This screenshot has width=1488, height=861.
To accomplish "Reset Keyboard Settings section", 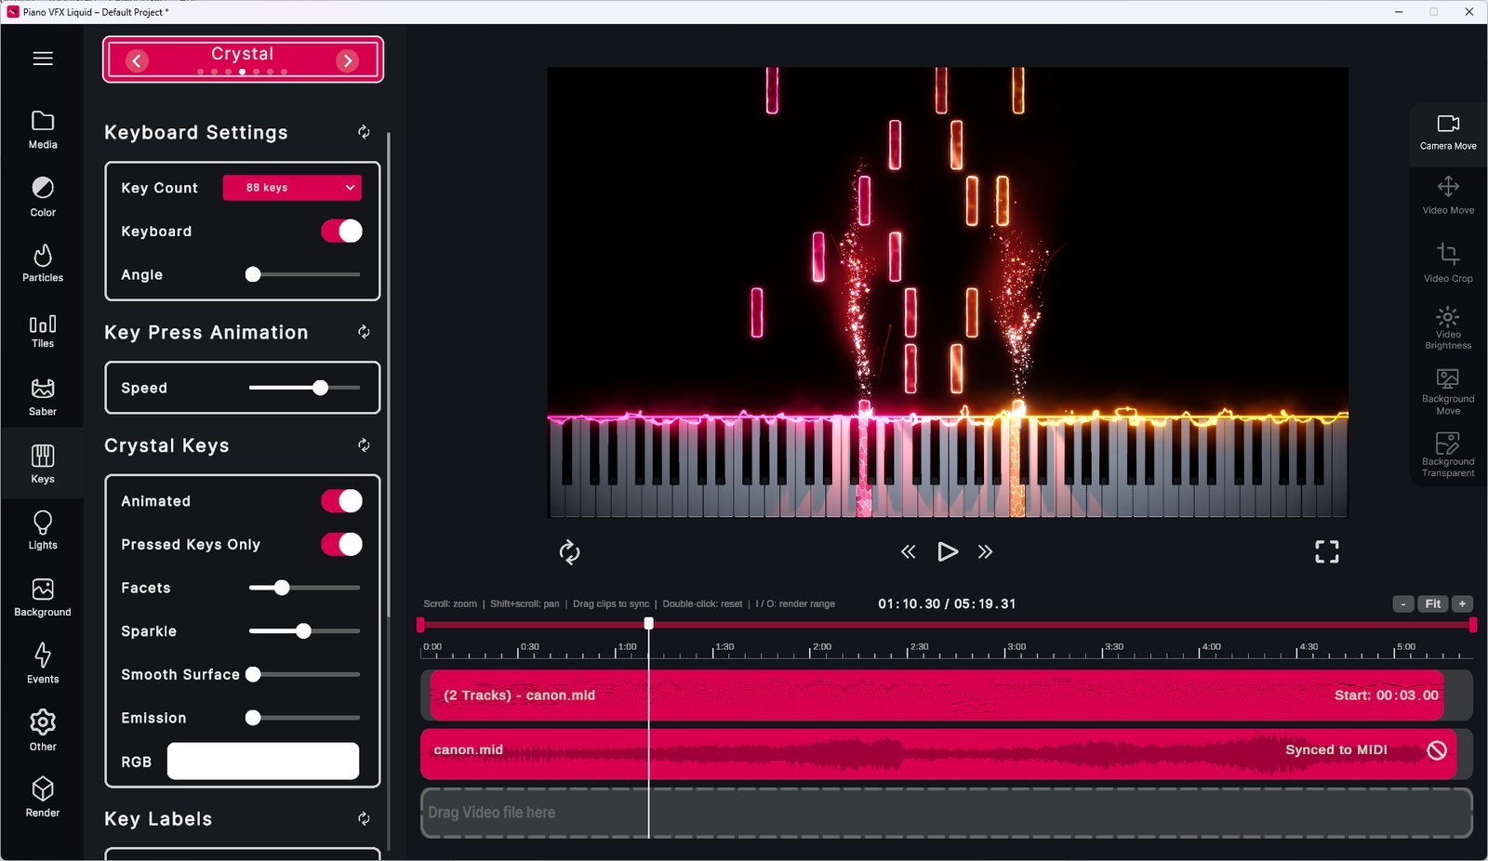I will click(364, 133).
